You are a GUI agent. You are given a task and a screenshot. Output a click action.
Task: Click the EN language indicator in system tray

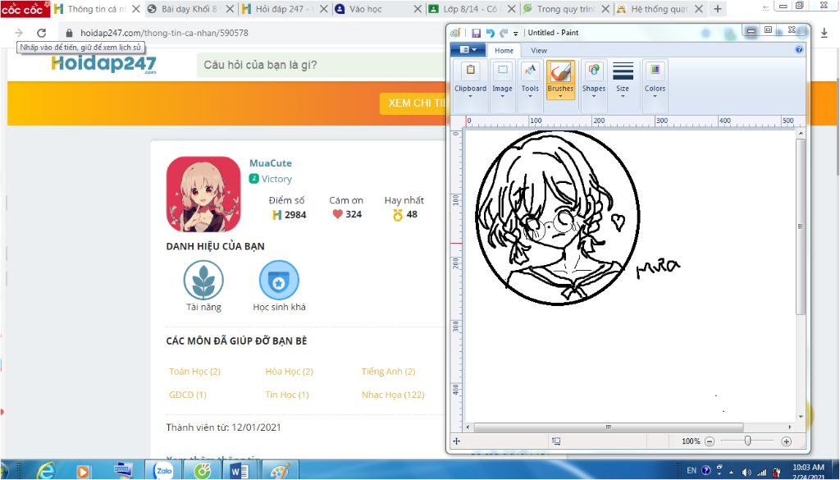tap(692, 470)
